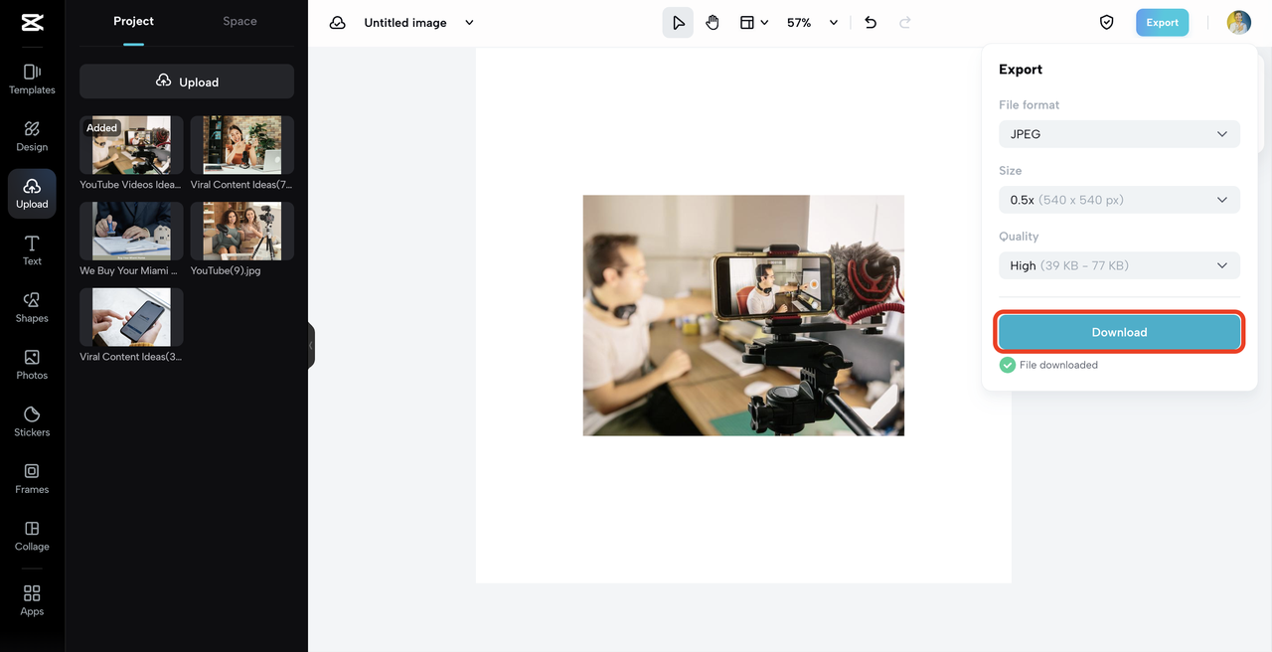Open the Apps panel

pos(32,600)
